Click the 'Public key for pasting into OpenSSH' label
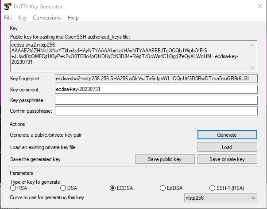Screen dimensions: 267x209 [70, 37]
